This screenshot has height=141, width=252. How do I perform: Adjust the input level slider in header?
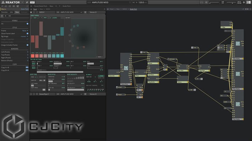[x=214, y=2]
